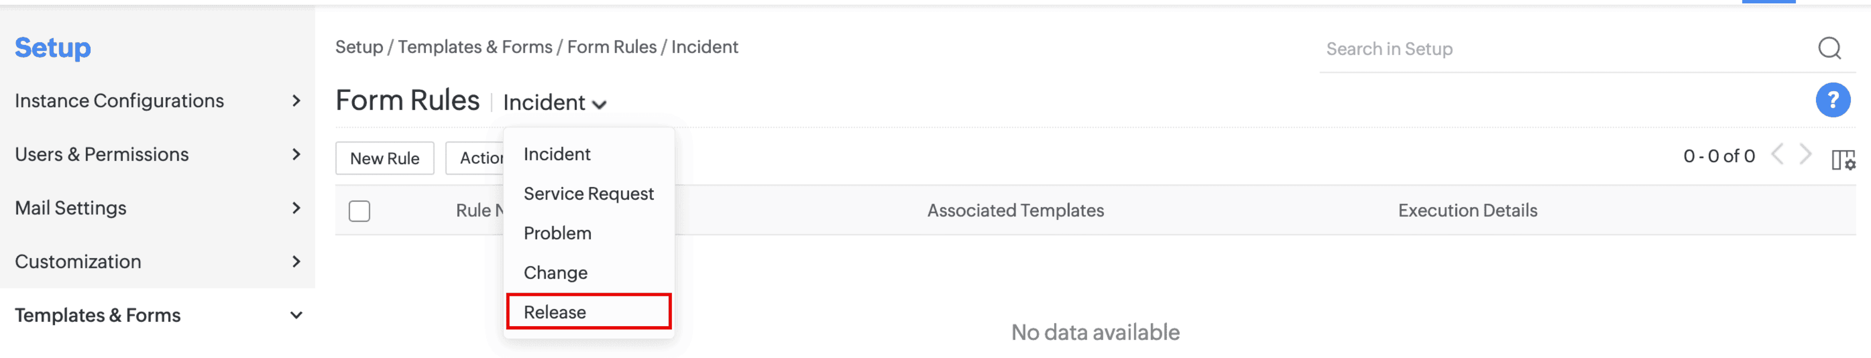
Task: Tick the select-all rules checkbox
Action: click(359, 211)
